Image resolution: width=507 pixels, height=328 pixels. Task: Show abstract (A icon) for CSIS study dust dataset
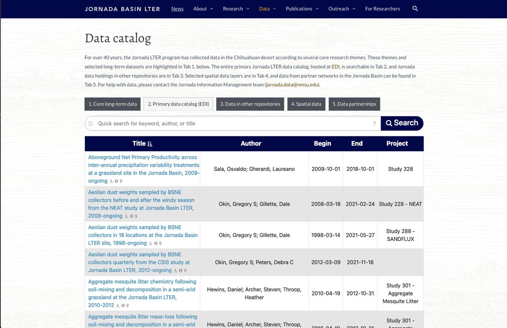[x=175, y=270]
